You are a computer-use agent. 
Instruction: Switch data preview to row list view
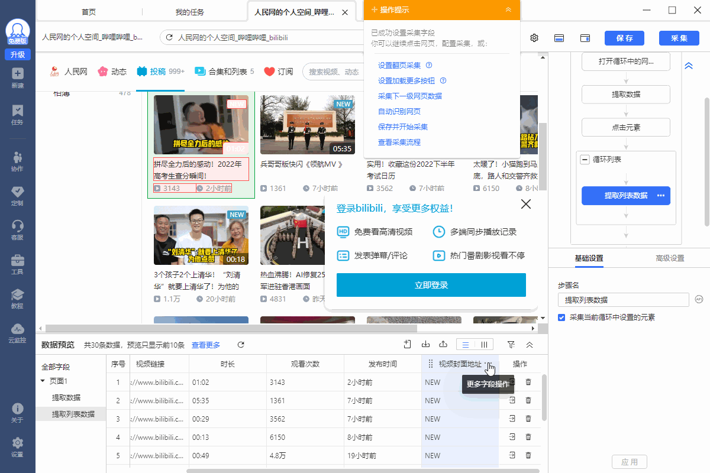pyautogui.click(x=466, y=345)
